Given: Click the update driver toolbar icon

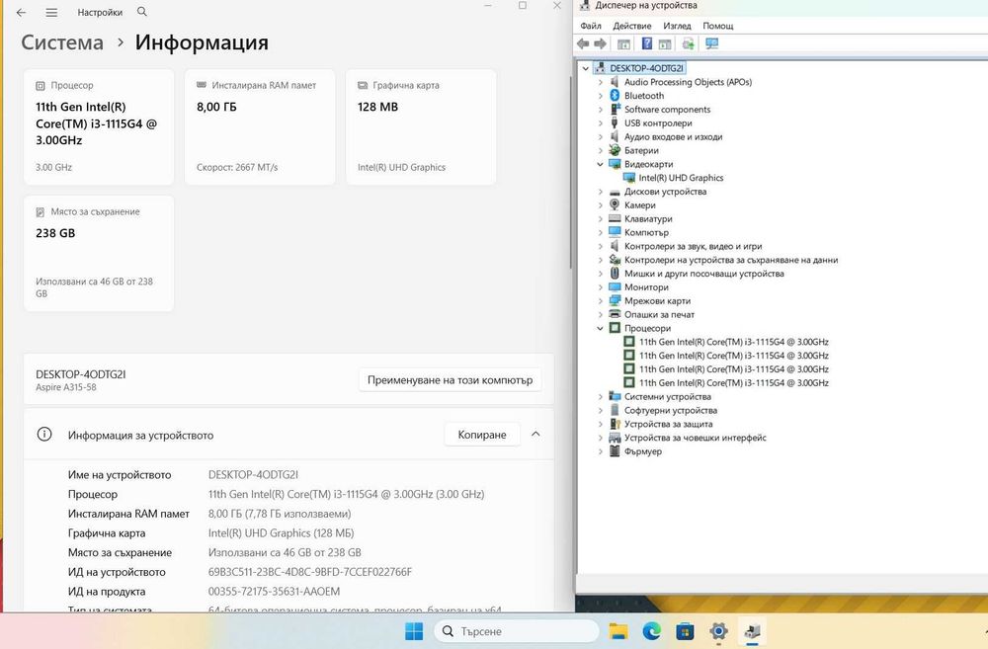Looking at the screenshot, I should tap(688, 43).
